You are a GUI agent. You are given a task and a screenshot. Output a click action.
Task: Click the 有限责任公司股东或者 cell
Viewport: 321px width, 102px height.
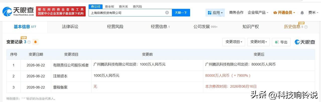(71, 65)
